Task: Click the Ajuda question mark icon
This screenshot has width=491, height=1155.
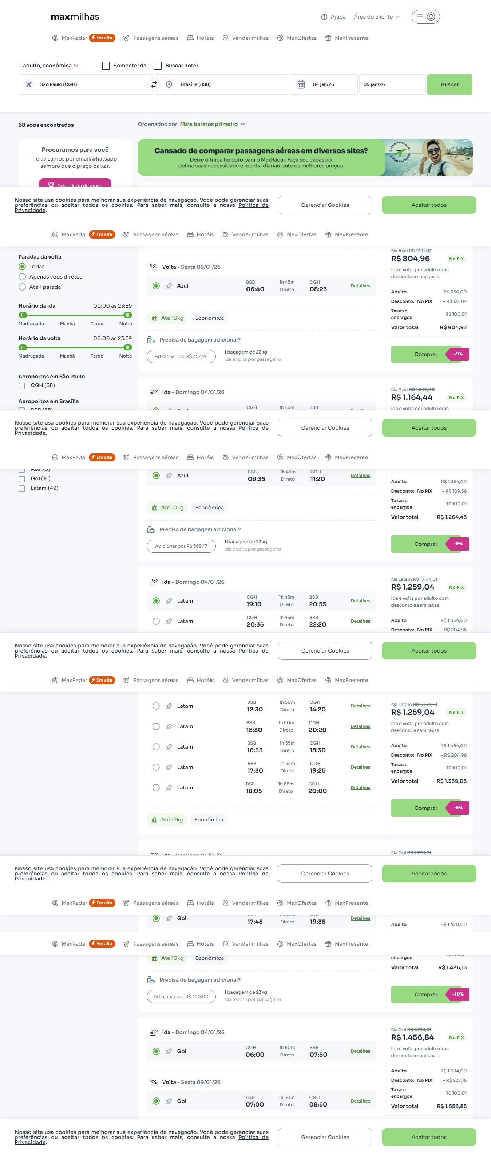Action: pyautogui.click(x=324, y=17)
